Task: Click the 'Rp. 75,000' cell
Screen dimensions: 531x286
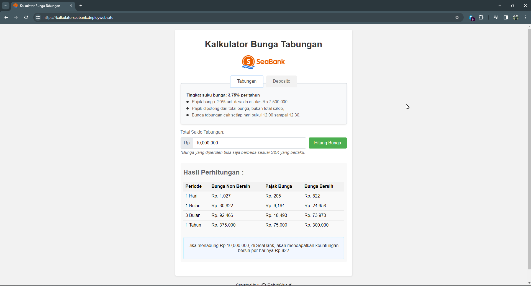Action: pyautogui.click(x=276, y=225)
